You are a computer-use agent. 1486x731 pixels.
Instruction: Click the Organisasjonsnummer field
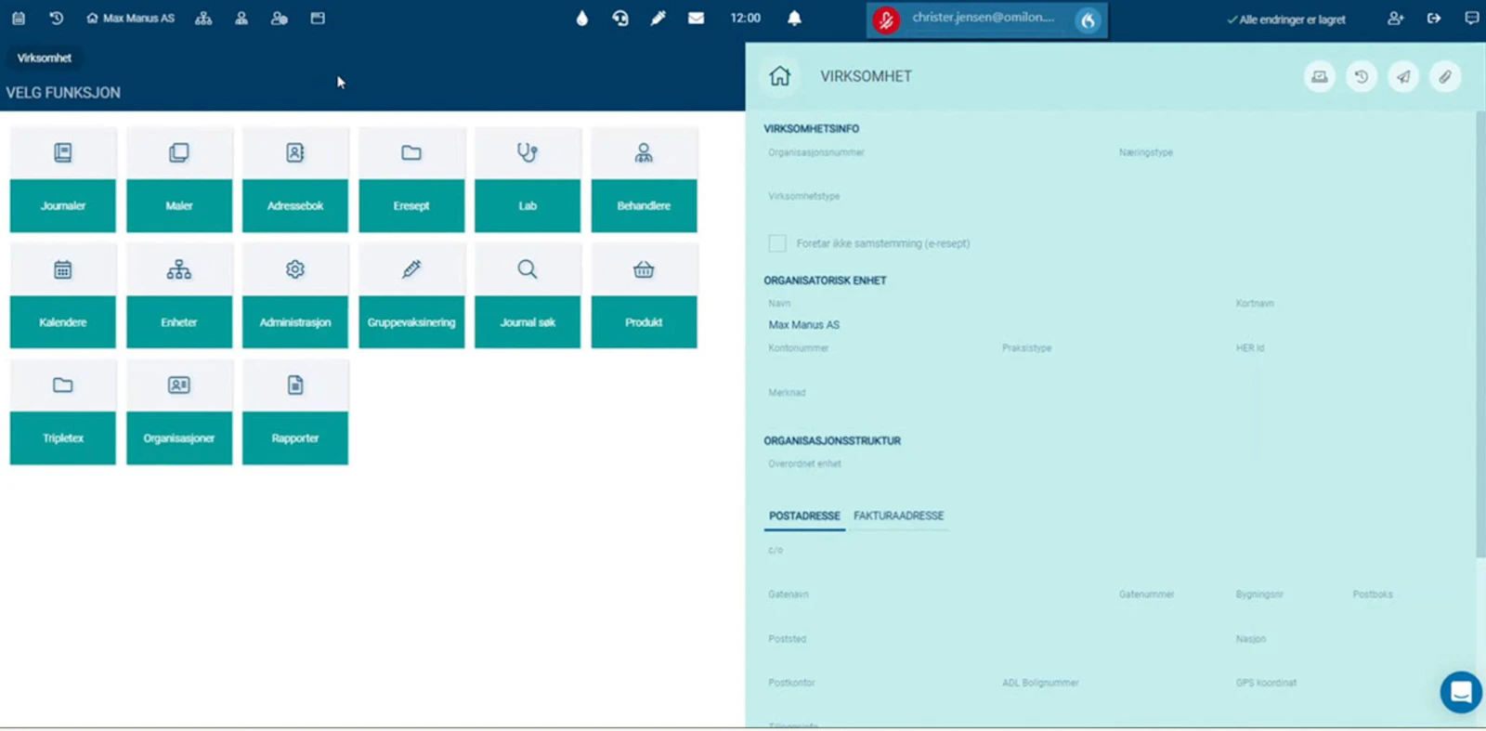936,161
